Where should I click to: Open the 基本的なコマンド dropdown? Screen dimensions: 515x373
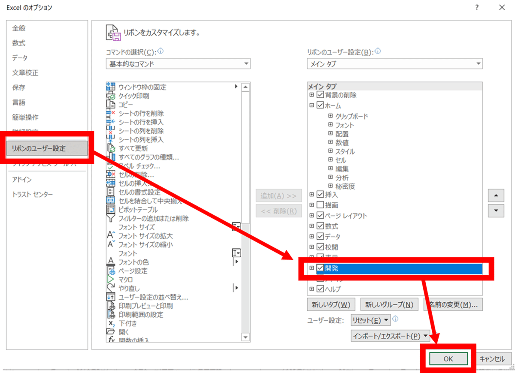[178, 64]
